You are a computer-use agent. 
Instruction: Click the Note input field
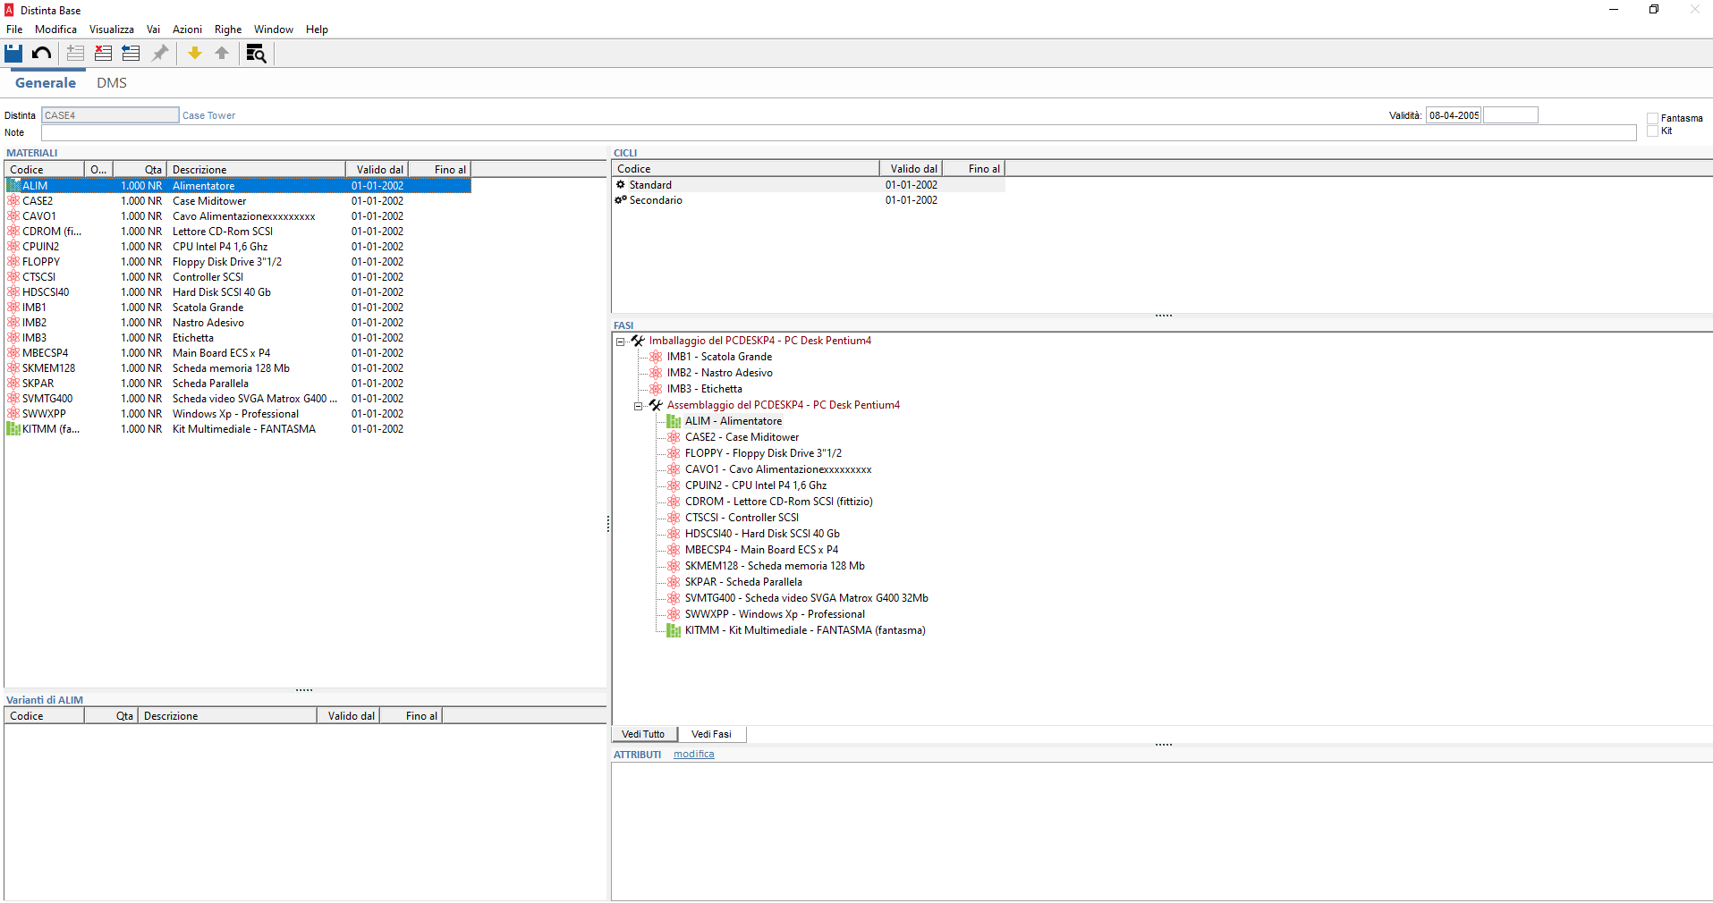click(838, 132)
